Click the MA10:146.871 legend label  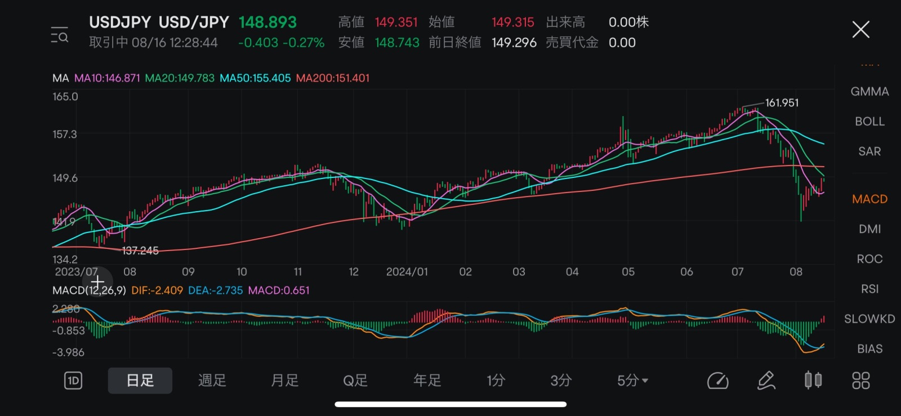click(107, 78)
